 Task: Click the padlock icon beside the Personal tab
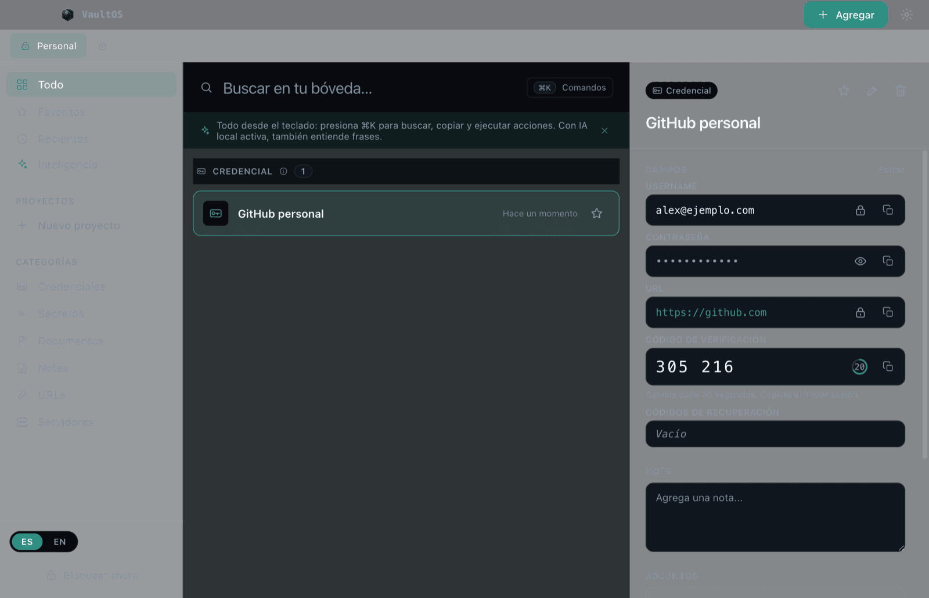[x=102, y=46]
